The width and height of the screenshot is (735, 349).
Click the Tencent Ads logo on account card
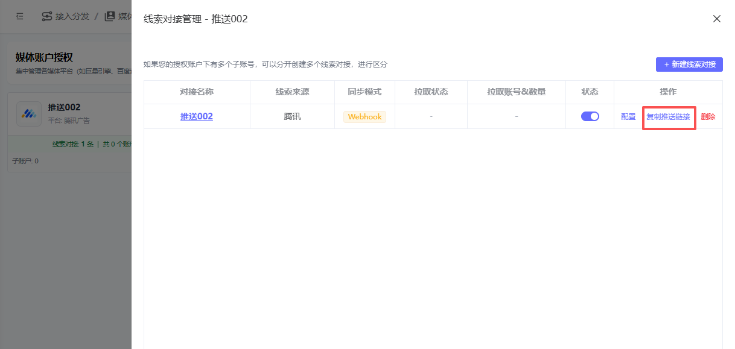coord(28,113)
